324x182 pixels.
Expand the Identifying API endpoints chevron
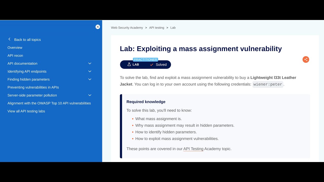click(90, 71)
